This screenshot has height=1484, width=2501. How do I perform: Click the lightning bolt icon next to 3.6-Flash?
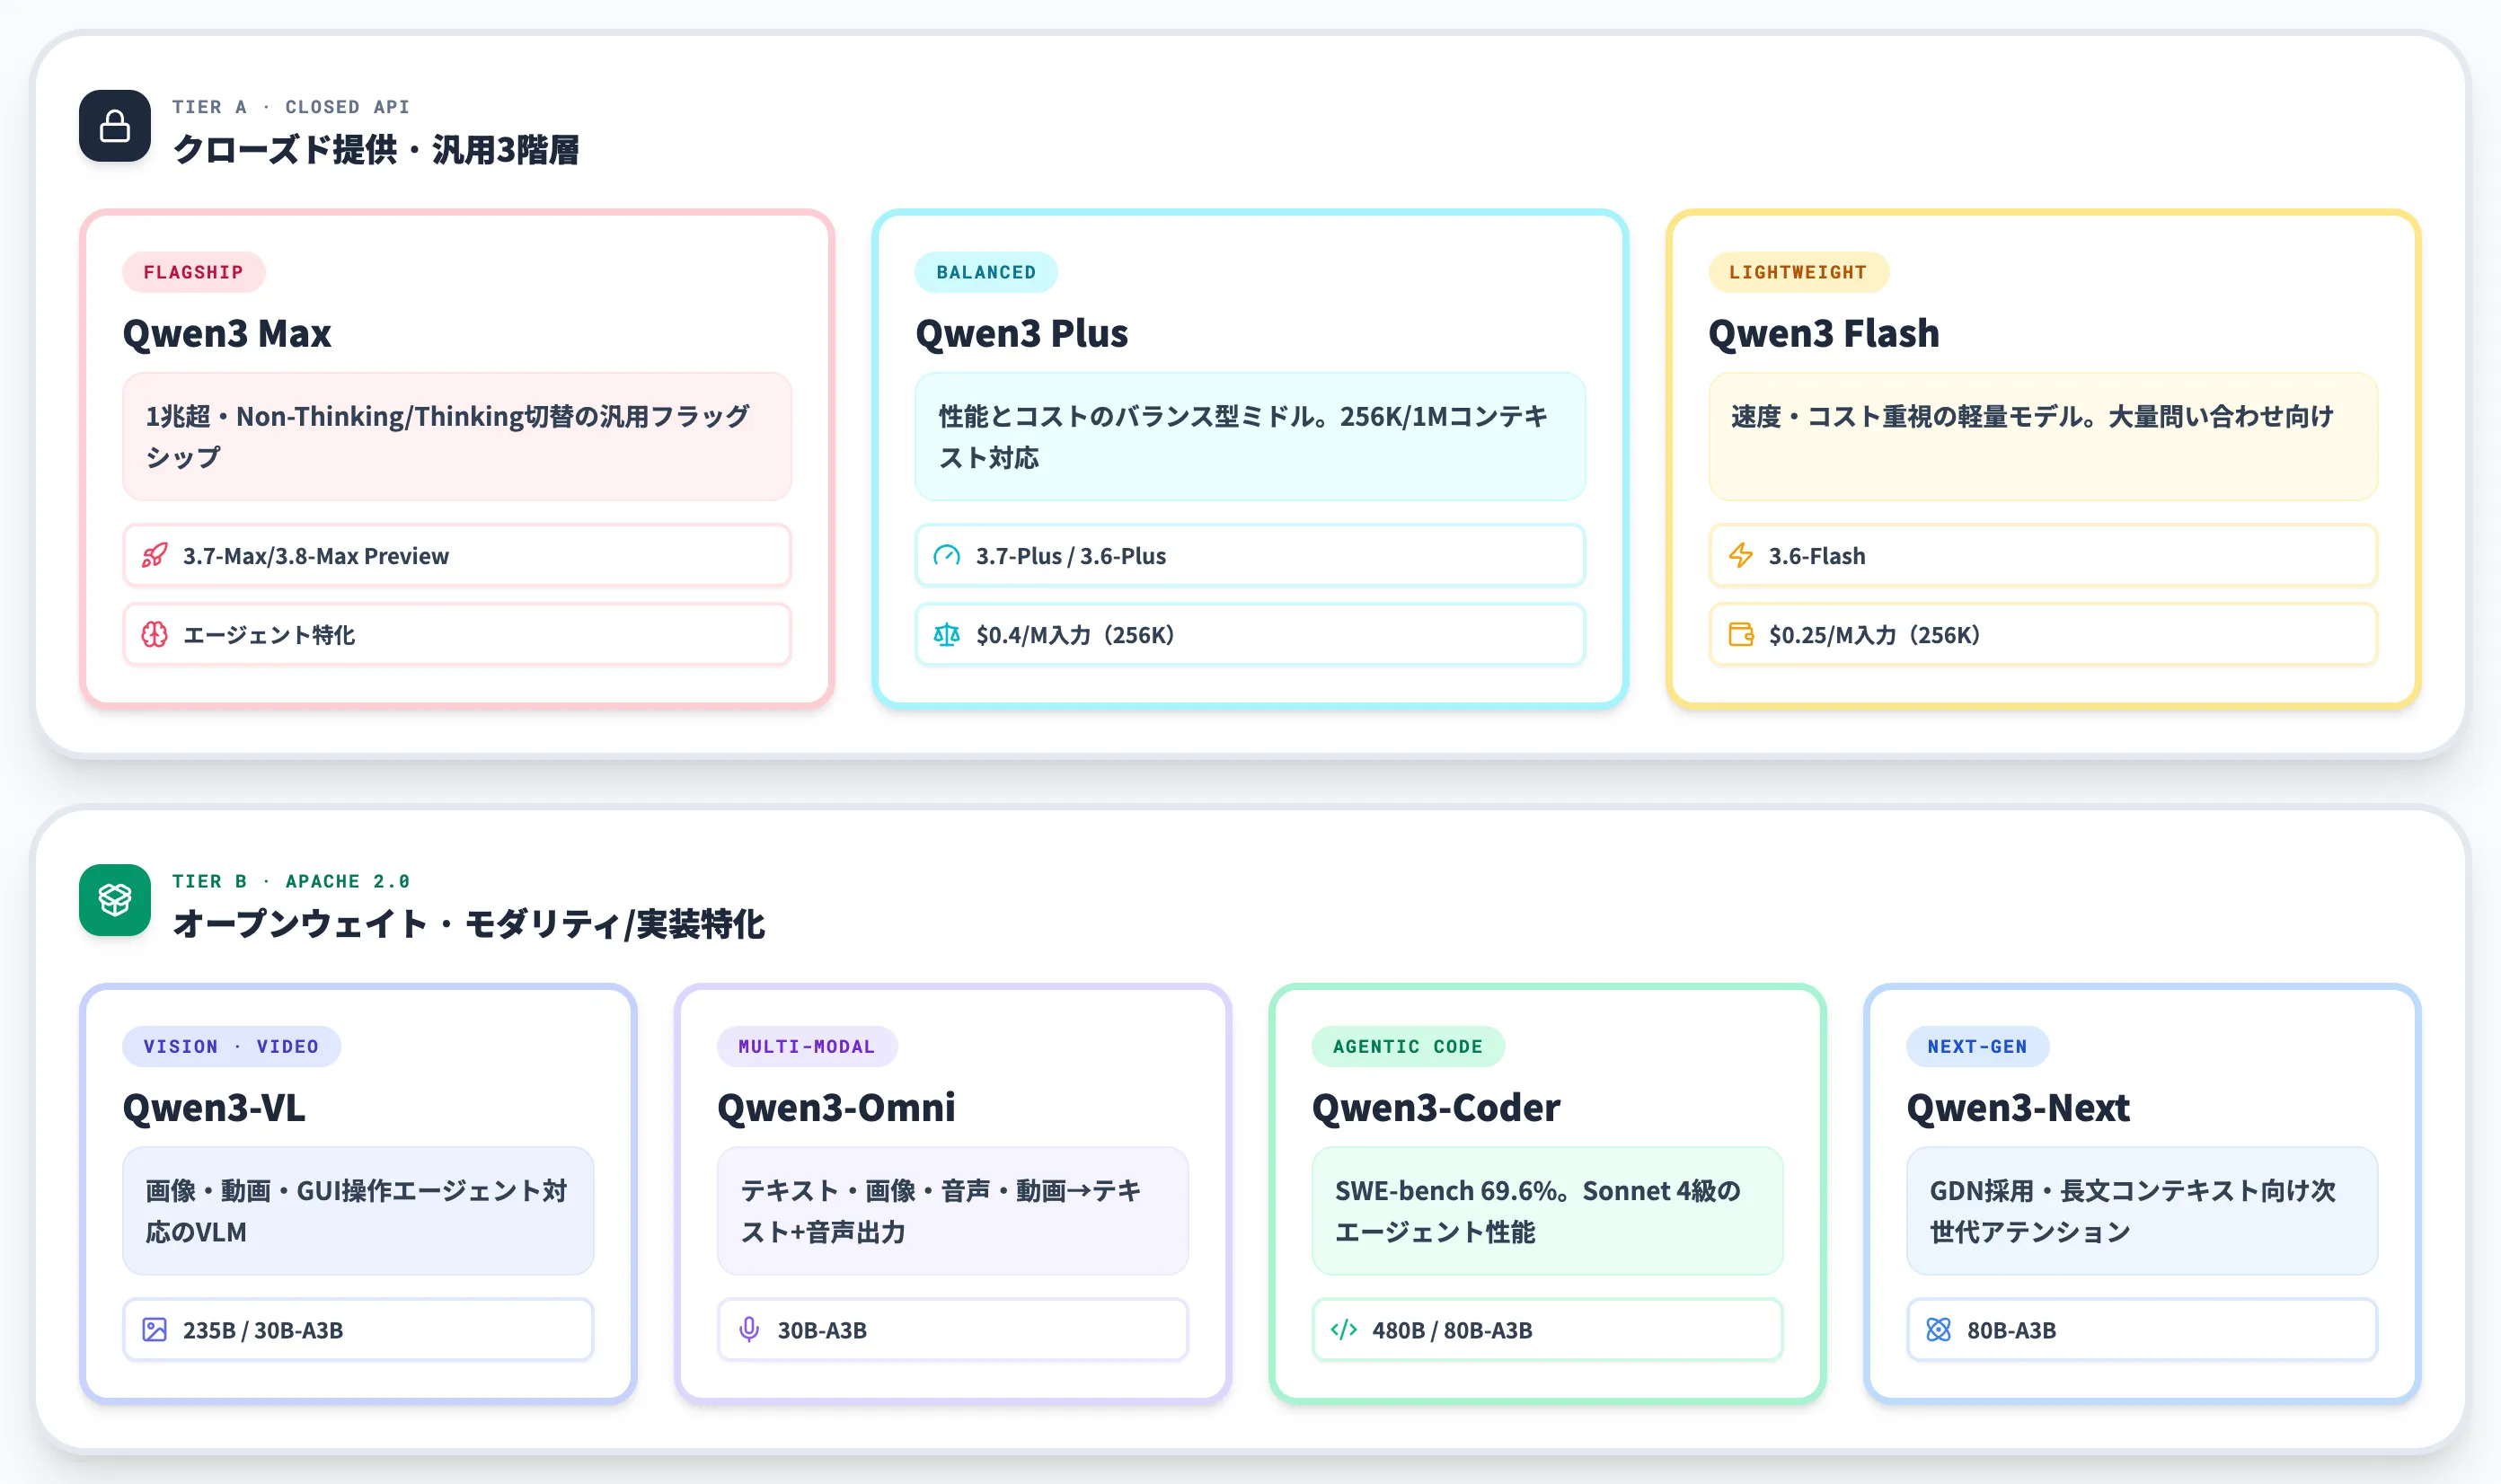click(1741, 556)
